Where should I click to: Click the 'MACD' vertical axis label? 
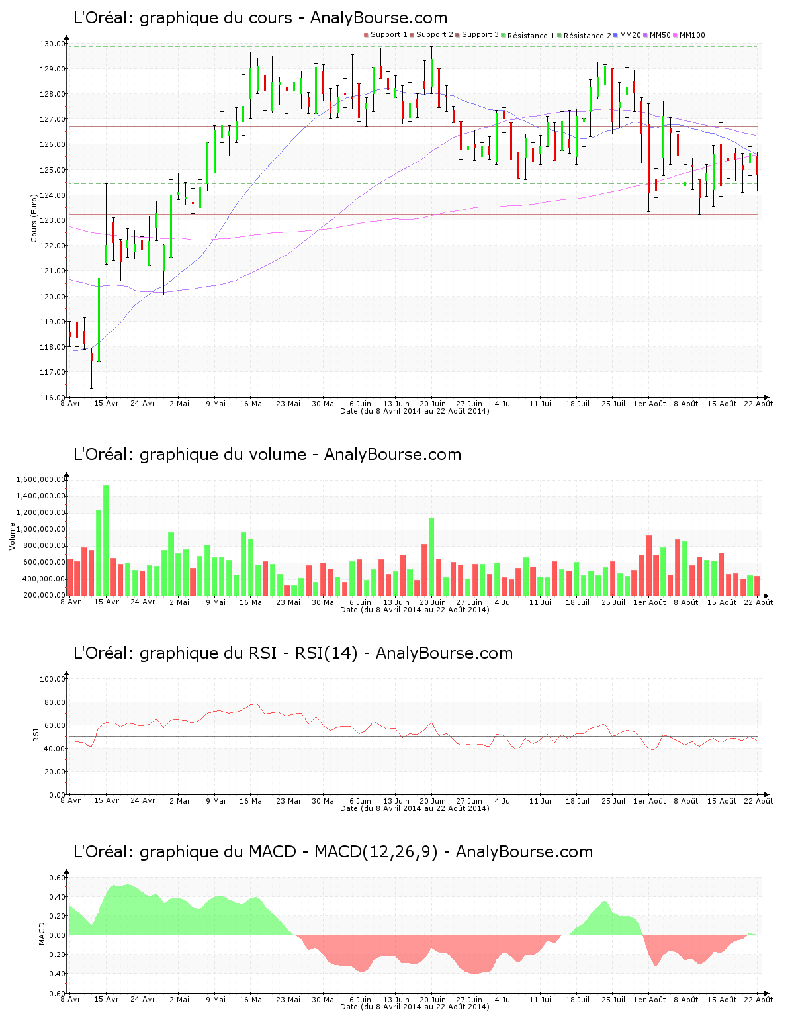[42, 933]
